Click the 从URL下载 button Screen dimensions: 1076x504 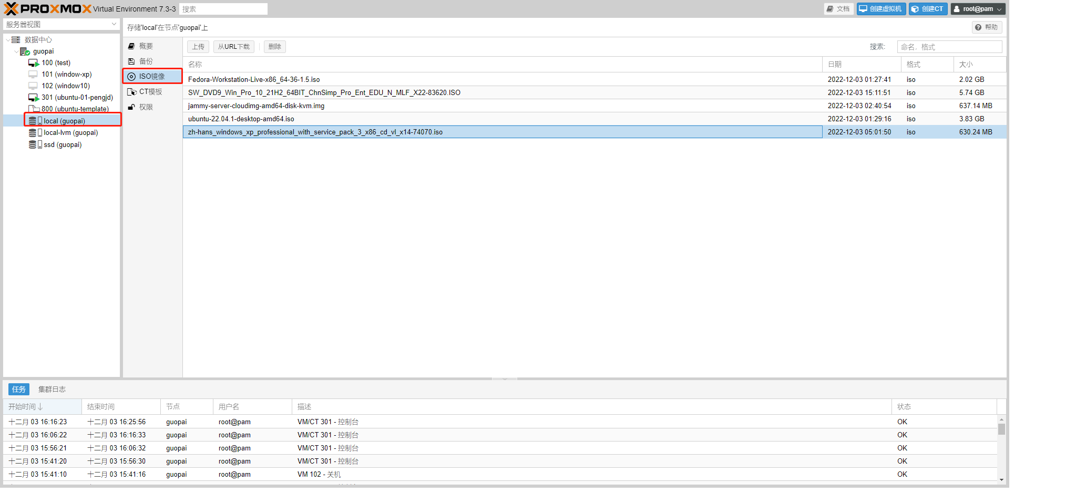(x=233, y=47)
